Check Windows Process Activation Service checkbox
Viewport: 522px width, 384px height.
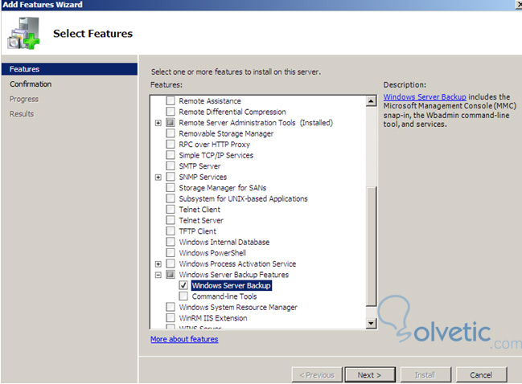(171, 263)
